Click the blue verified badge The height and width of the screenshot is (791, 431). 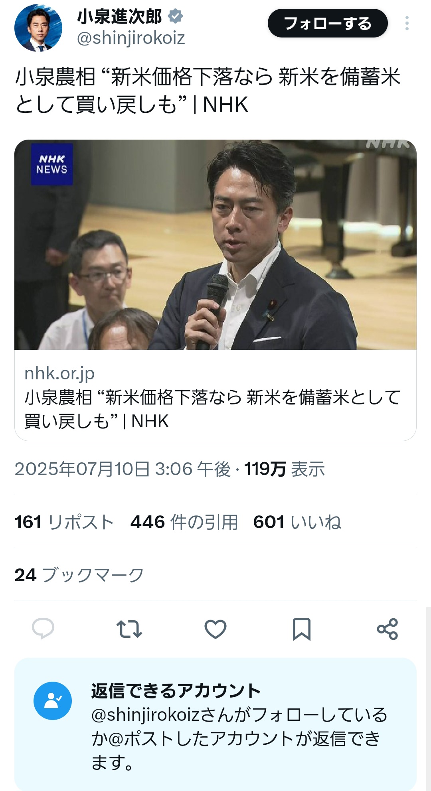176,16
